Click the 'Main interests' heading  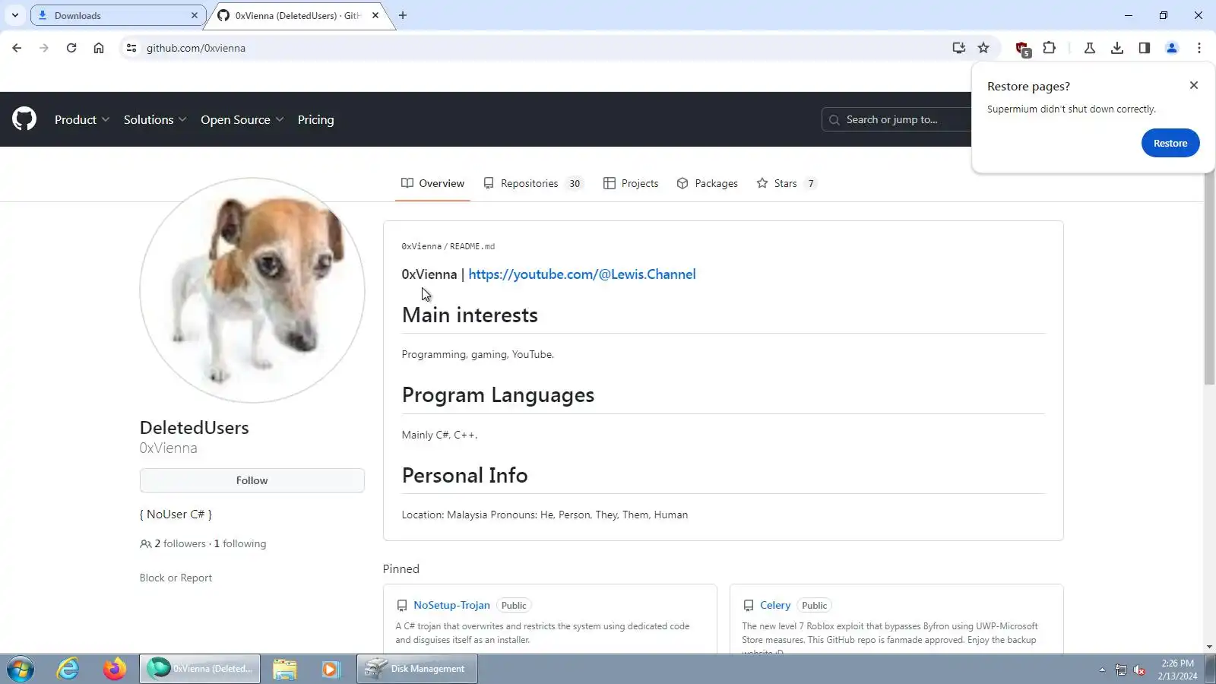point(470,315)
